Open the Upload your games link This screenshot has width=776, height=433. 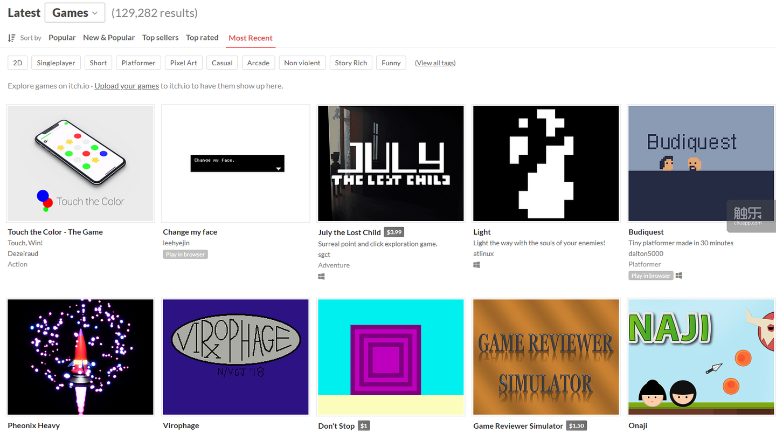coord(126,86)
